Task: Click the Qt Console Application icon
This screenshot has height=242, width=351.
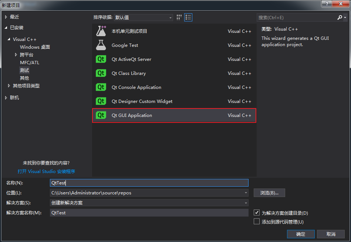Action: pos(101,87)
